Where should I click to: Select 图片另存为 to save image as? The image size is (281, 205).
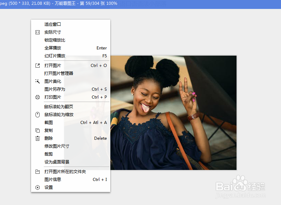coord(56,89)
